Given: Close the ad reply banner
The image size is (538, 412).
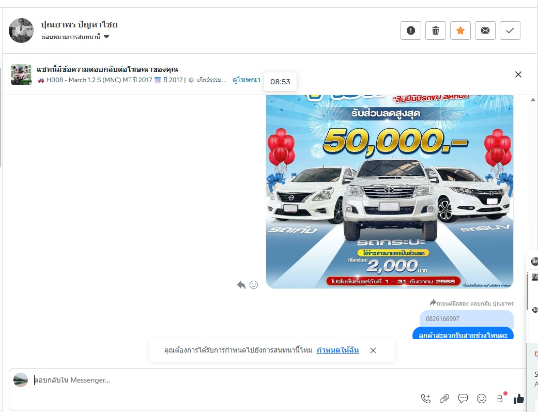Looking at the screenshot, I should pyautogui.click(x=518, y=74).
